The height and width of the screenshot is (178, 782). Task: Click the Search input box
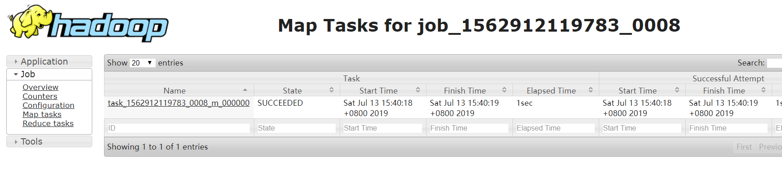(774, 63)
